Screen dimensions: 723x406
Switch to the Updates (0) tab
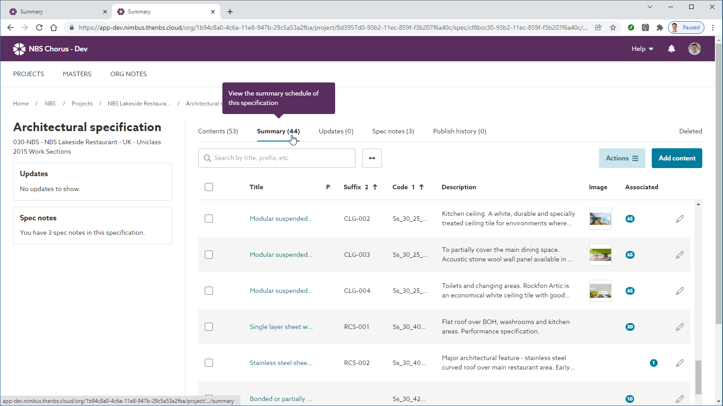tap(336, 131)
